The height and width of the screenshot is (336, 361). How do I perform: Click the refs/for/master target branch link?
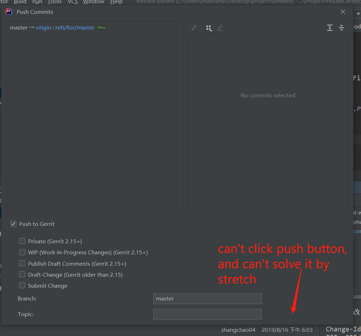(x=75, y=28)
